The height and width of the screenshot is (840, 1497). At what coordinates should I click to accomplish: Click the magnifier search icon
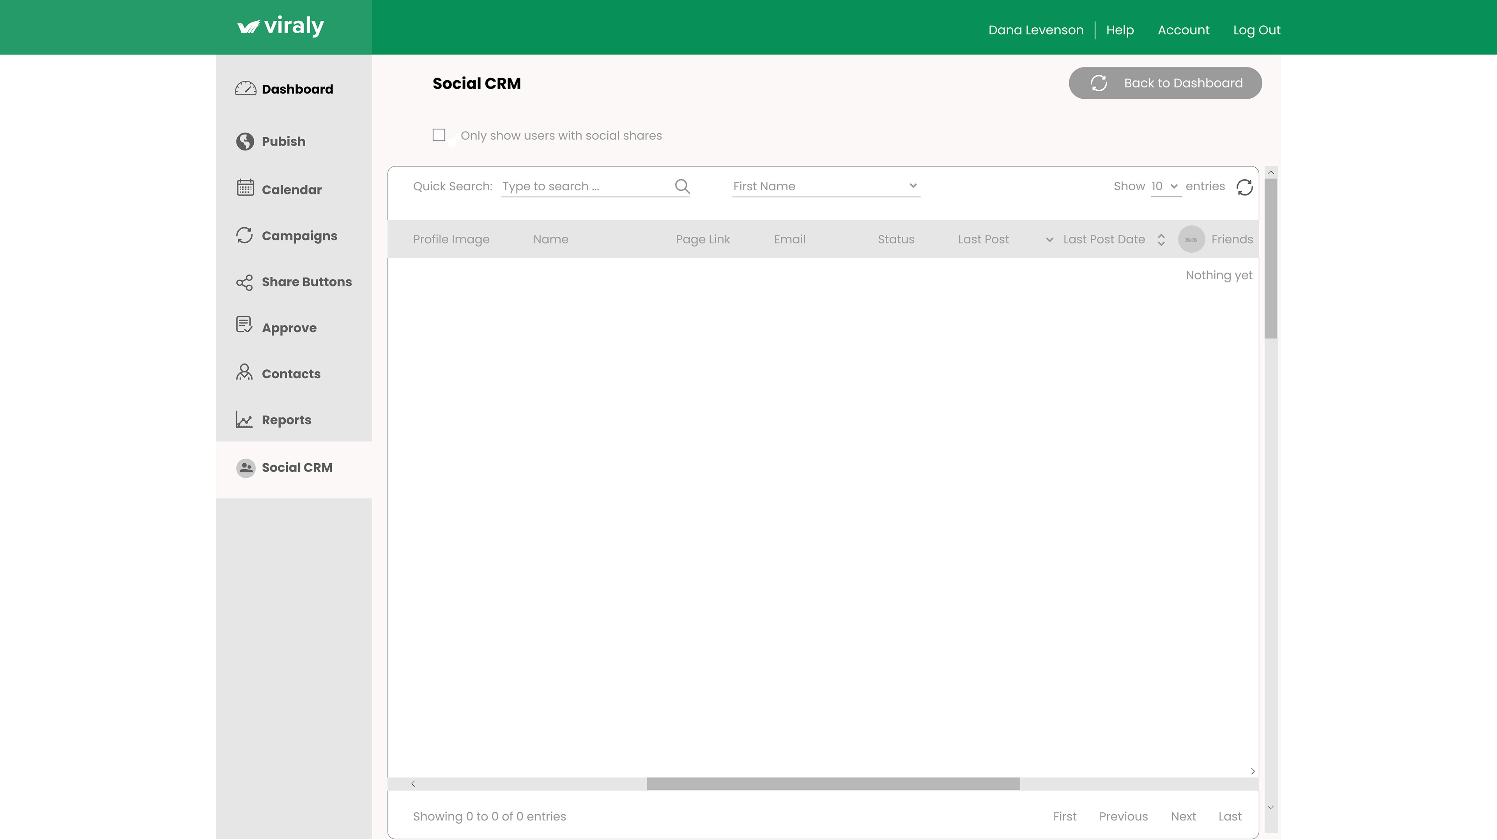pos(682,186)
